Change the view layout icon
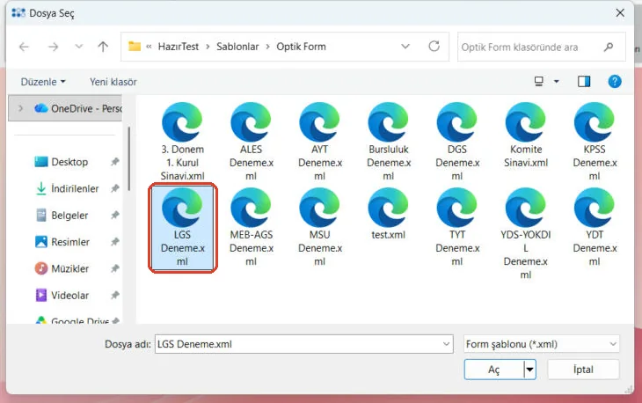Image resolution: width=642 pixels, height=403 pixels. click(x=539, y=82)
